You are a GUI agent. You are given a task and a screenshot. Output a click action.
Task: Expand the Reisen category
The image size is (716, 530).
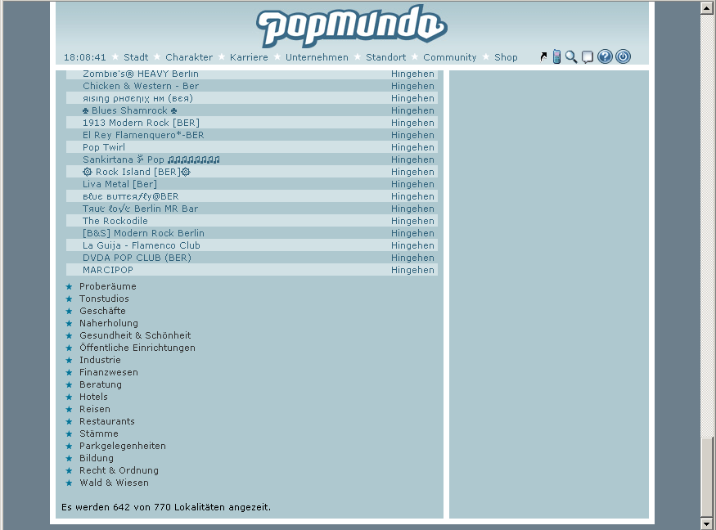95,409
